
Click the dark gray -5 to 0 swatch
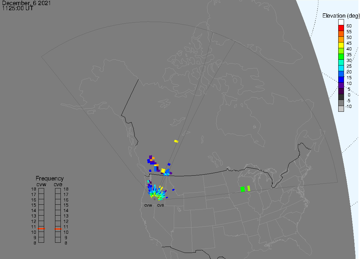[341, 97]
